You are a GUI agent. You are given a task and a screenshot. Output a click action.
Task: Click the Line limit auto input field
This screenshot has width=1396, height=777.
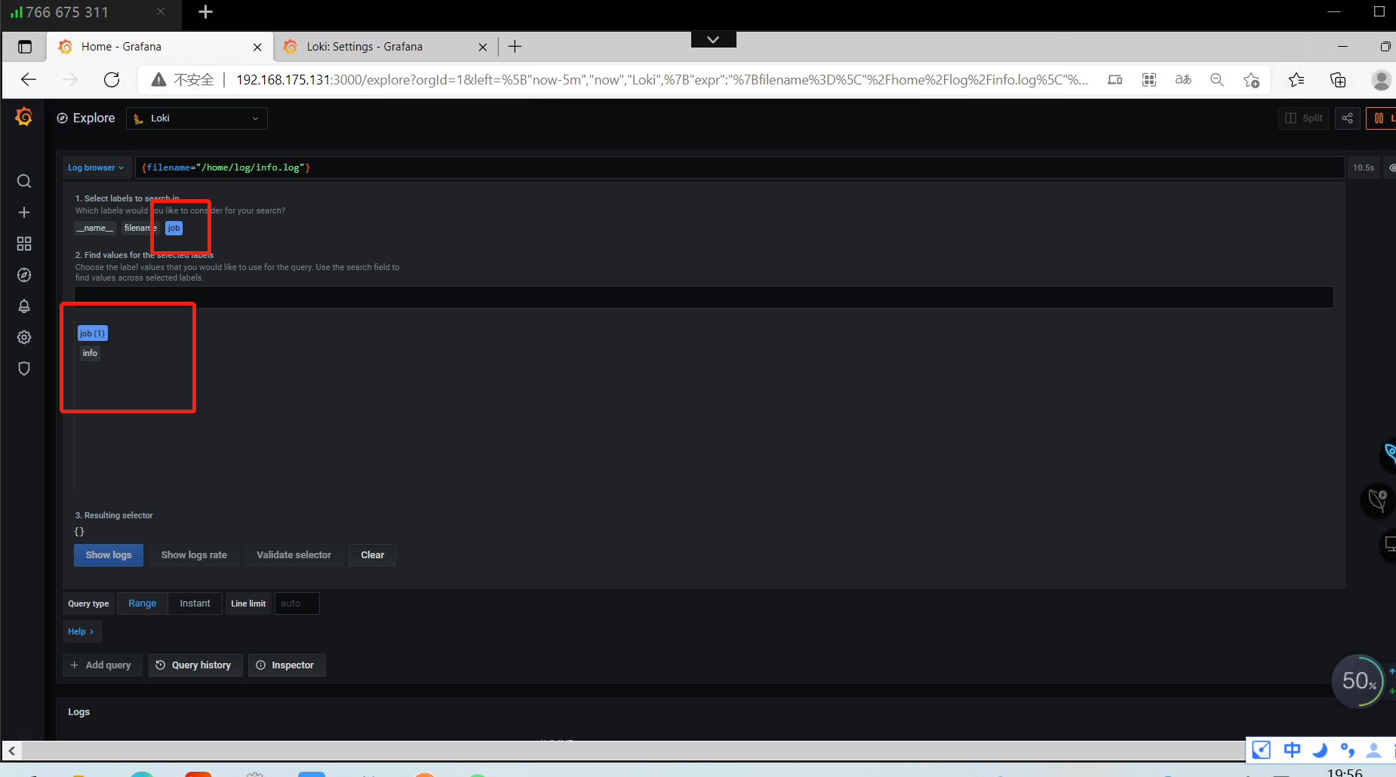[296, 603]
